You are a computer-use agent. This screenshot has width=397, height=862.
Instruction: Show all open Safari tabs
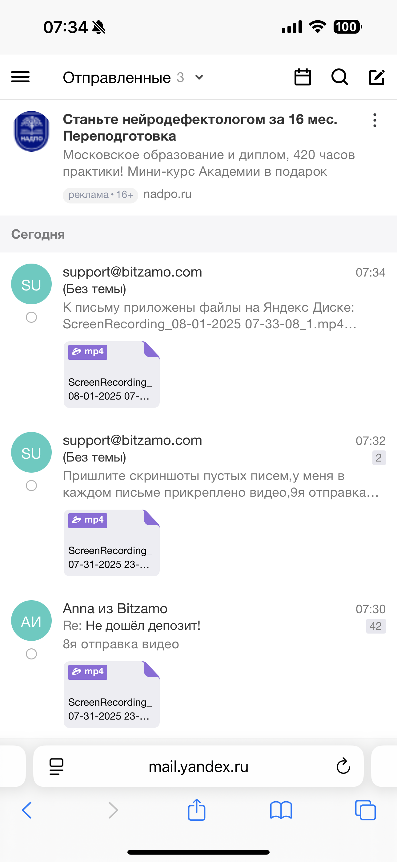pos(365,810)
